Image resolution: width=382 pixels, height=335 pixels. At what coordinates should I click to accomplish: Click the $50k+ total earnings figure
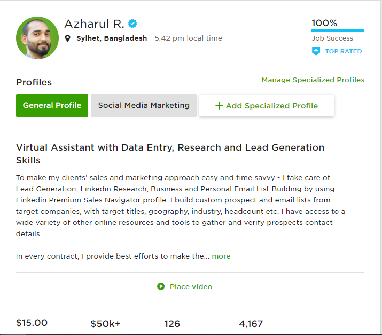click(x=105, y=324)
